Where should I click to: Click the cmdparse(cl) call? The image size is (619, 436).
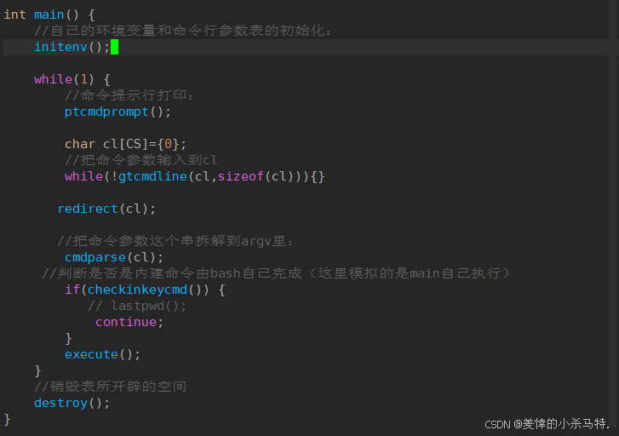113,257
